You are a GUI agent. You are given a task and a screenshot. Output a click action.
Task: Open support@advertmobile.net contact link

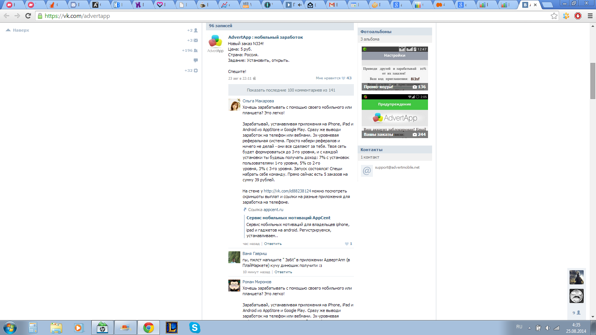397,167
